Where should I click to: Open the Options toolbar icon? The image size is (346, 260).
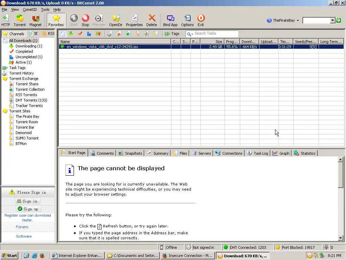(x=187, y=20)
